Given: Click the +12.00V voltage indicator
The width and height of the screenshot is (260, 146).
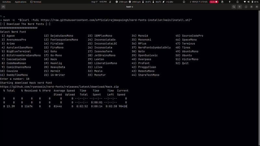Looking at the screenshot, I should click(x=168, y=2).
